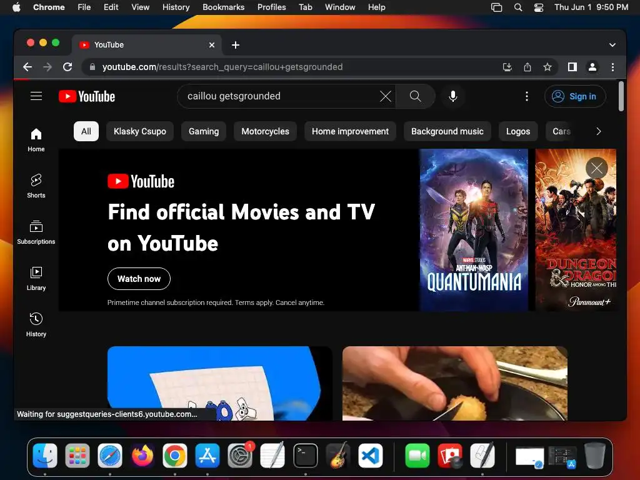Screen dimensions: 640x480
Task: Open the History menu in menu bar
Action: click(x=176, y=7)
